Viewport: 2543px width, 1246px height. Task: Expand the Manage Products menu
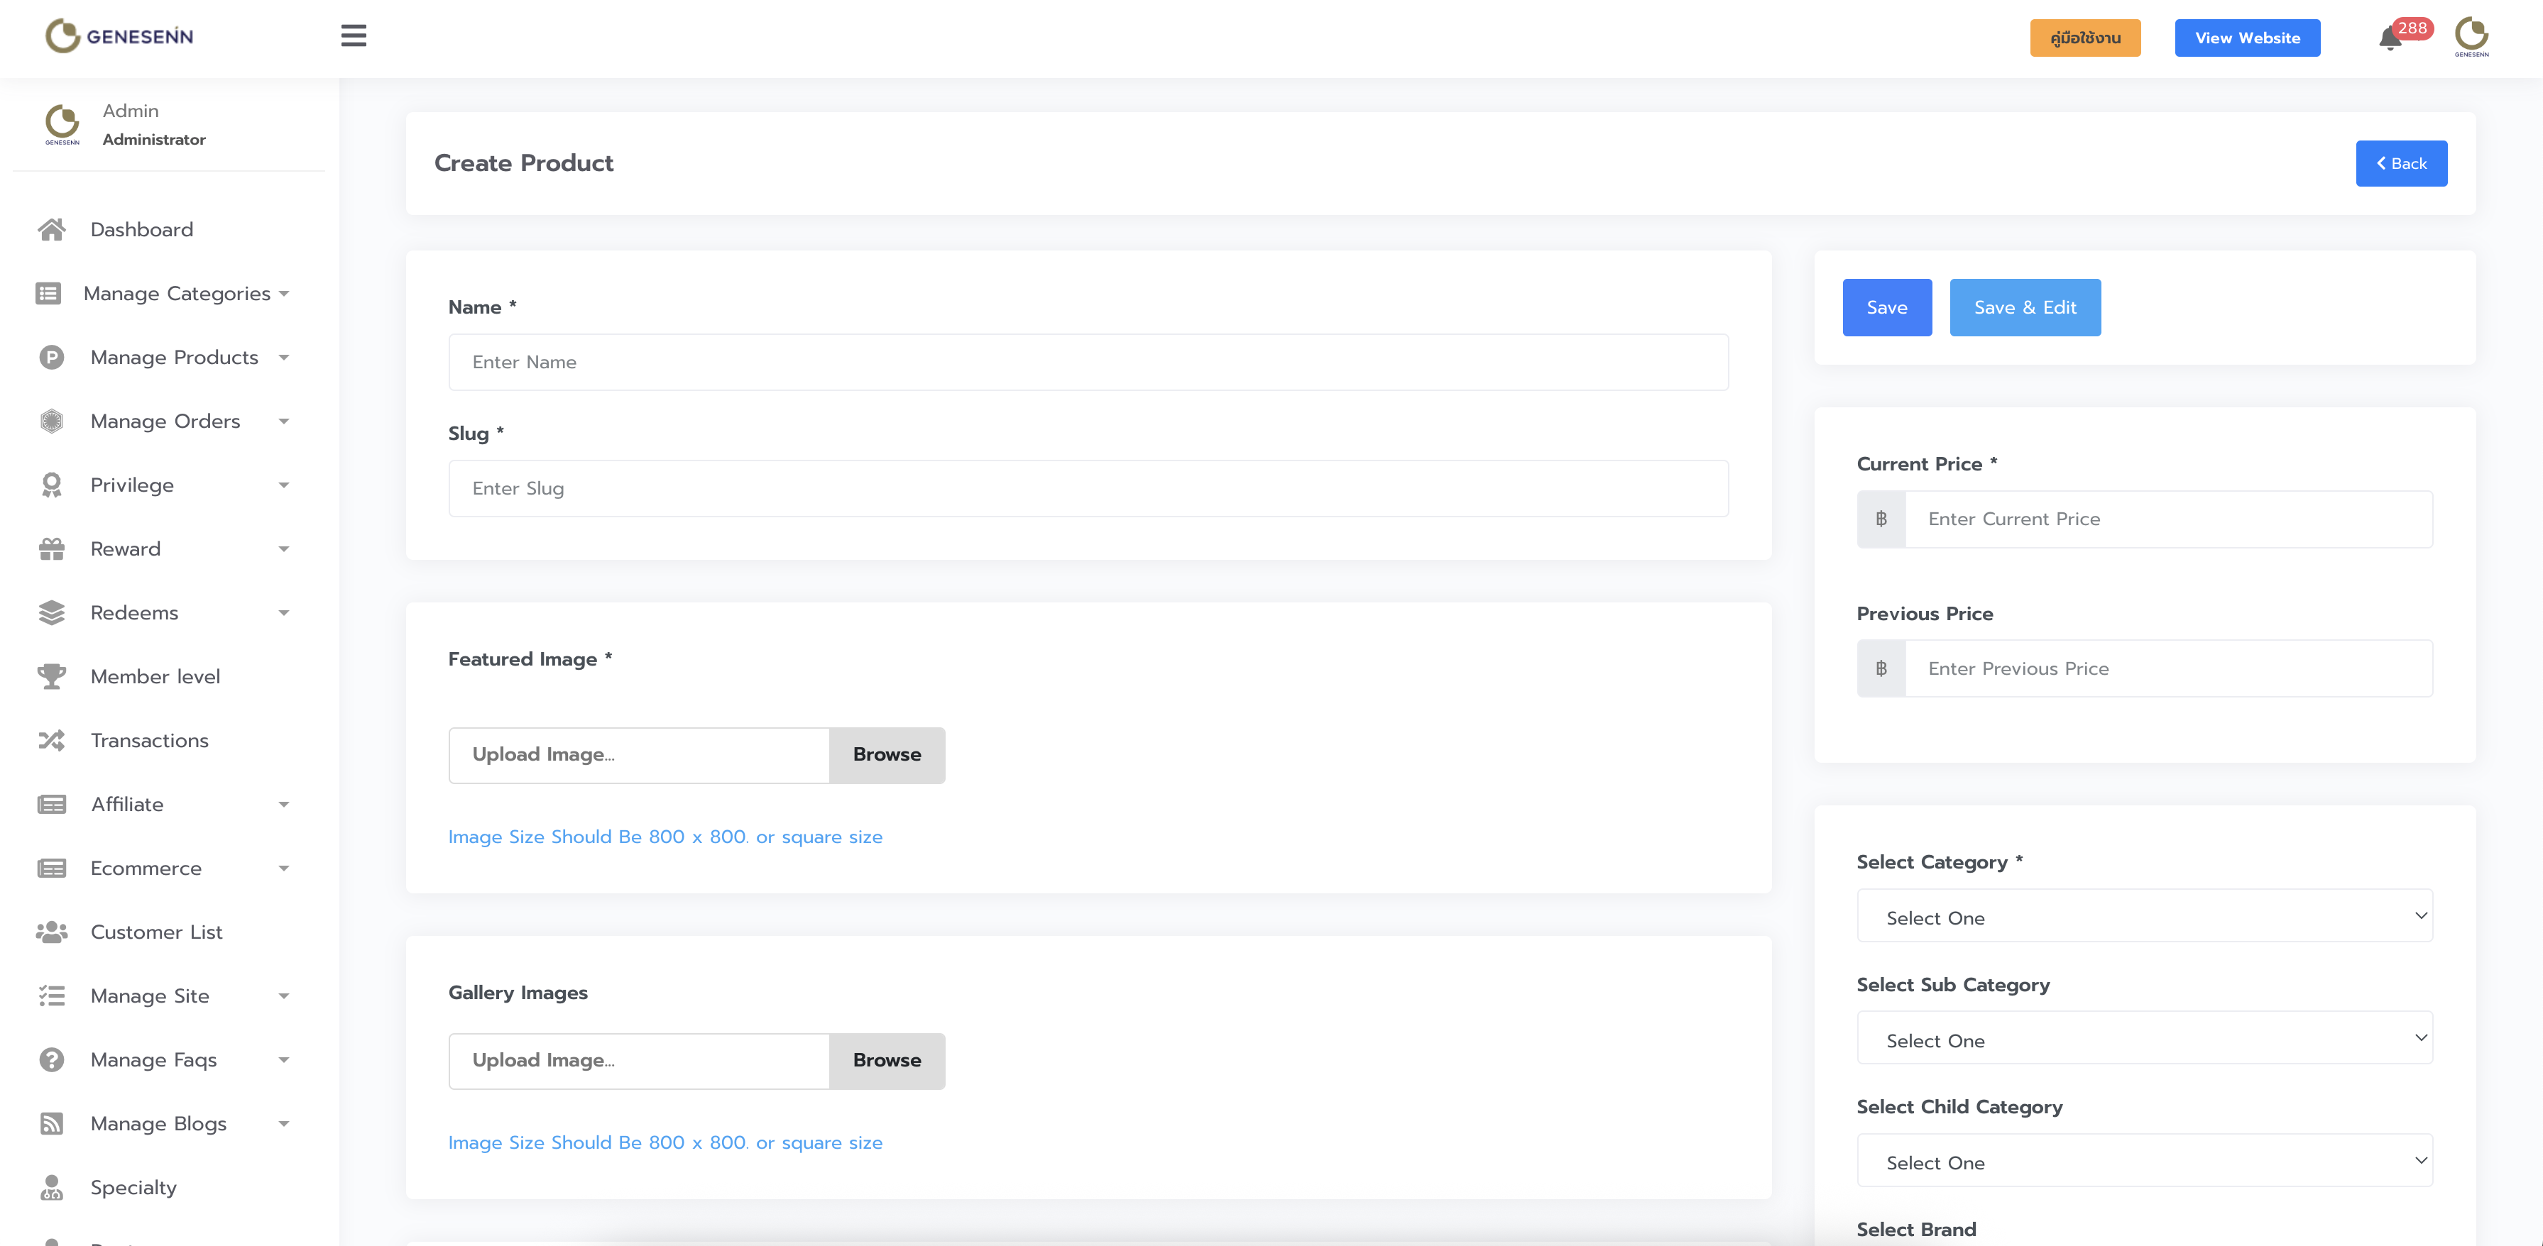pos(174,357)
